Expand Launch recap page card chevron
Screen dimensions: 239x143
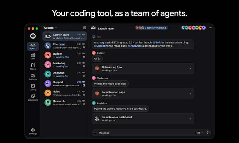pyautogui.click(x=190, y=94)
